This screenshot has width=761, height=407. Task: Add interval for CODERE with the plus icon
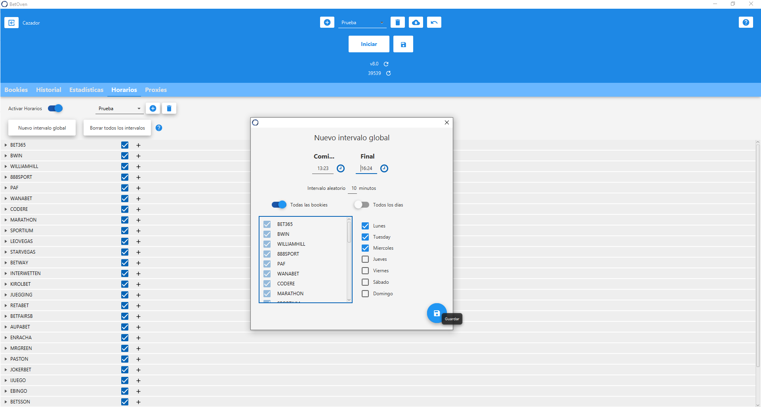pos(138,209)
